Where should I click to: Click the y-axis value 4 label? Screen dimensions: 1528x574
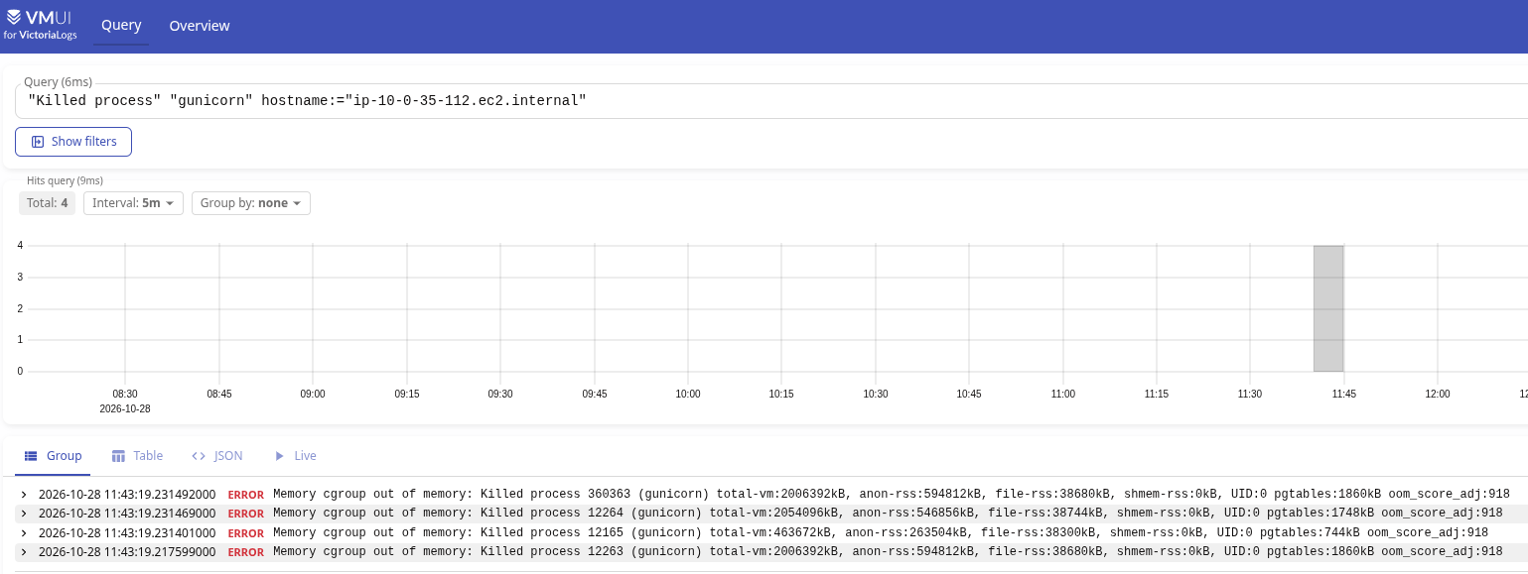tap(20, 245)
